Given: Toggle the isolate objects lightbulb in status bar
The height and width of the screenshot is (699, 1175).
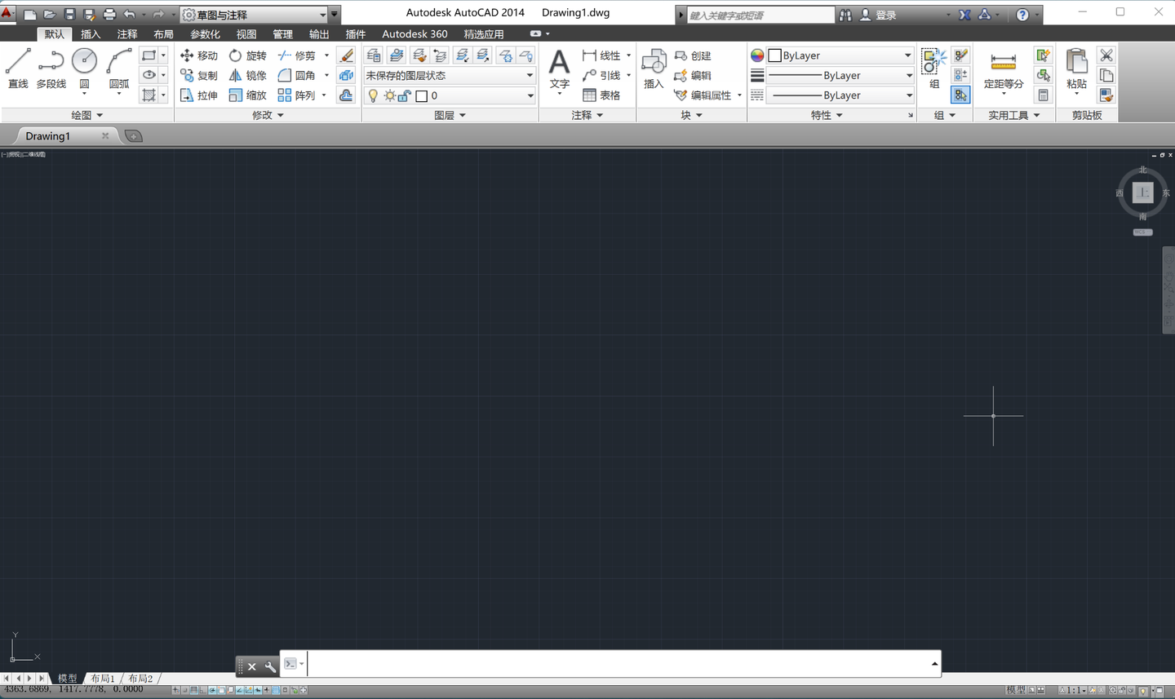Looking at the screenshot, I should click(1143, 691).
